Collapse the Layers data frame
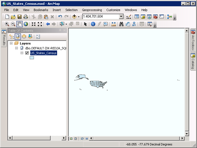The image size is (197, 148). [x=11, y=43]
